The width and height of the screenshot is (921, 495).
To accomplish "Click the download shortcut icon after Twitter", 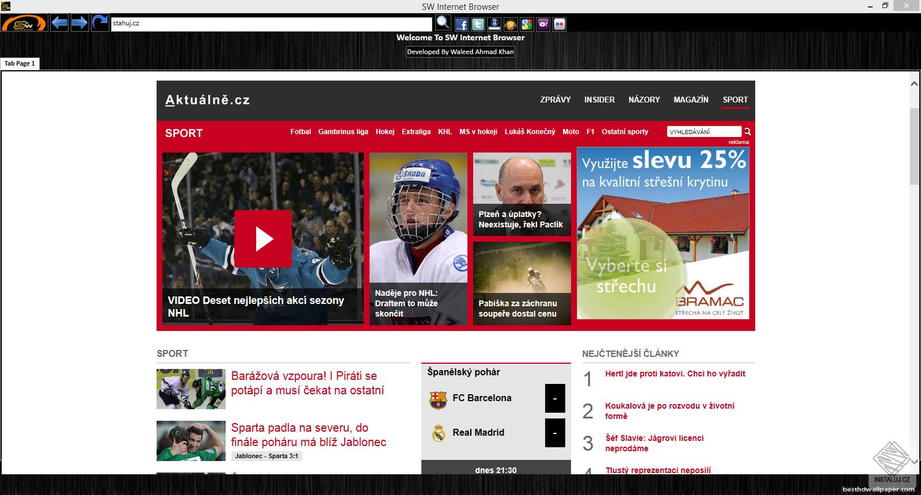I will coord(494,24).
